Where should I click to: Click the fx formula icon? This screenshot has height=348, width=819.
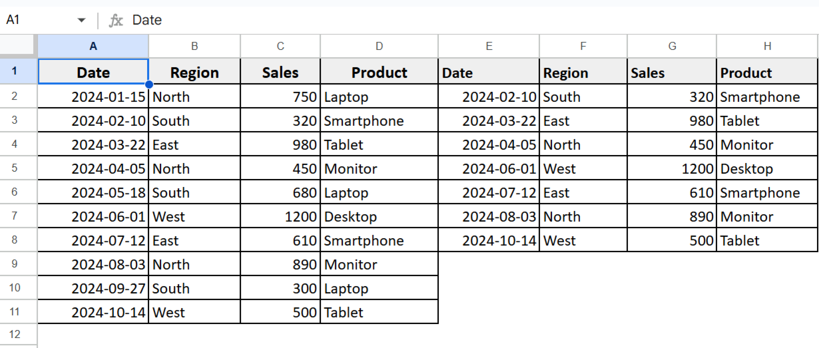(116, 20)
